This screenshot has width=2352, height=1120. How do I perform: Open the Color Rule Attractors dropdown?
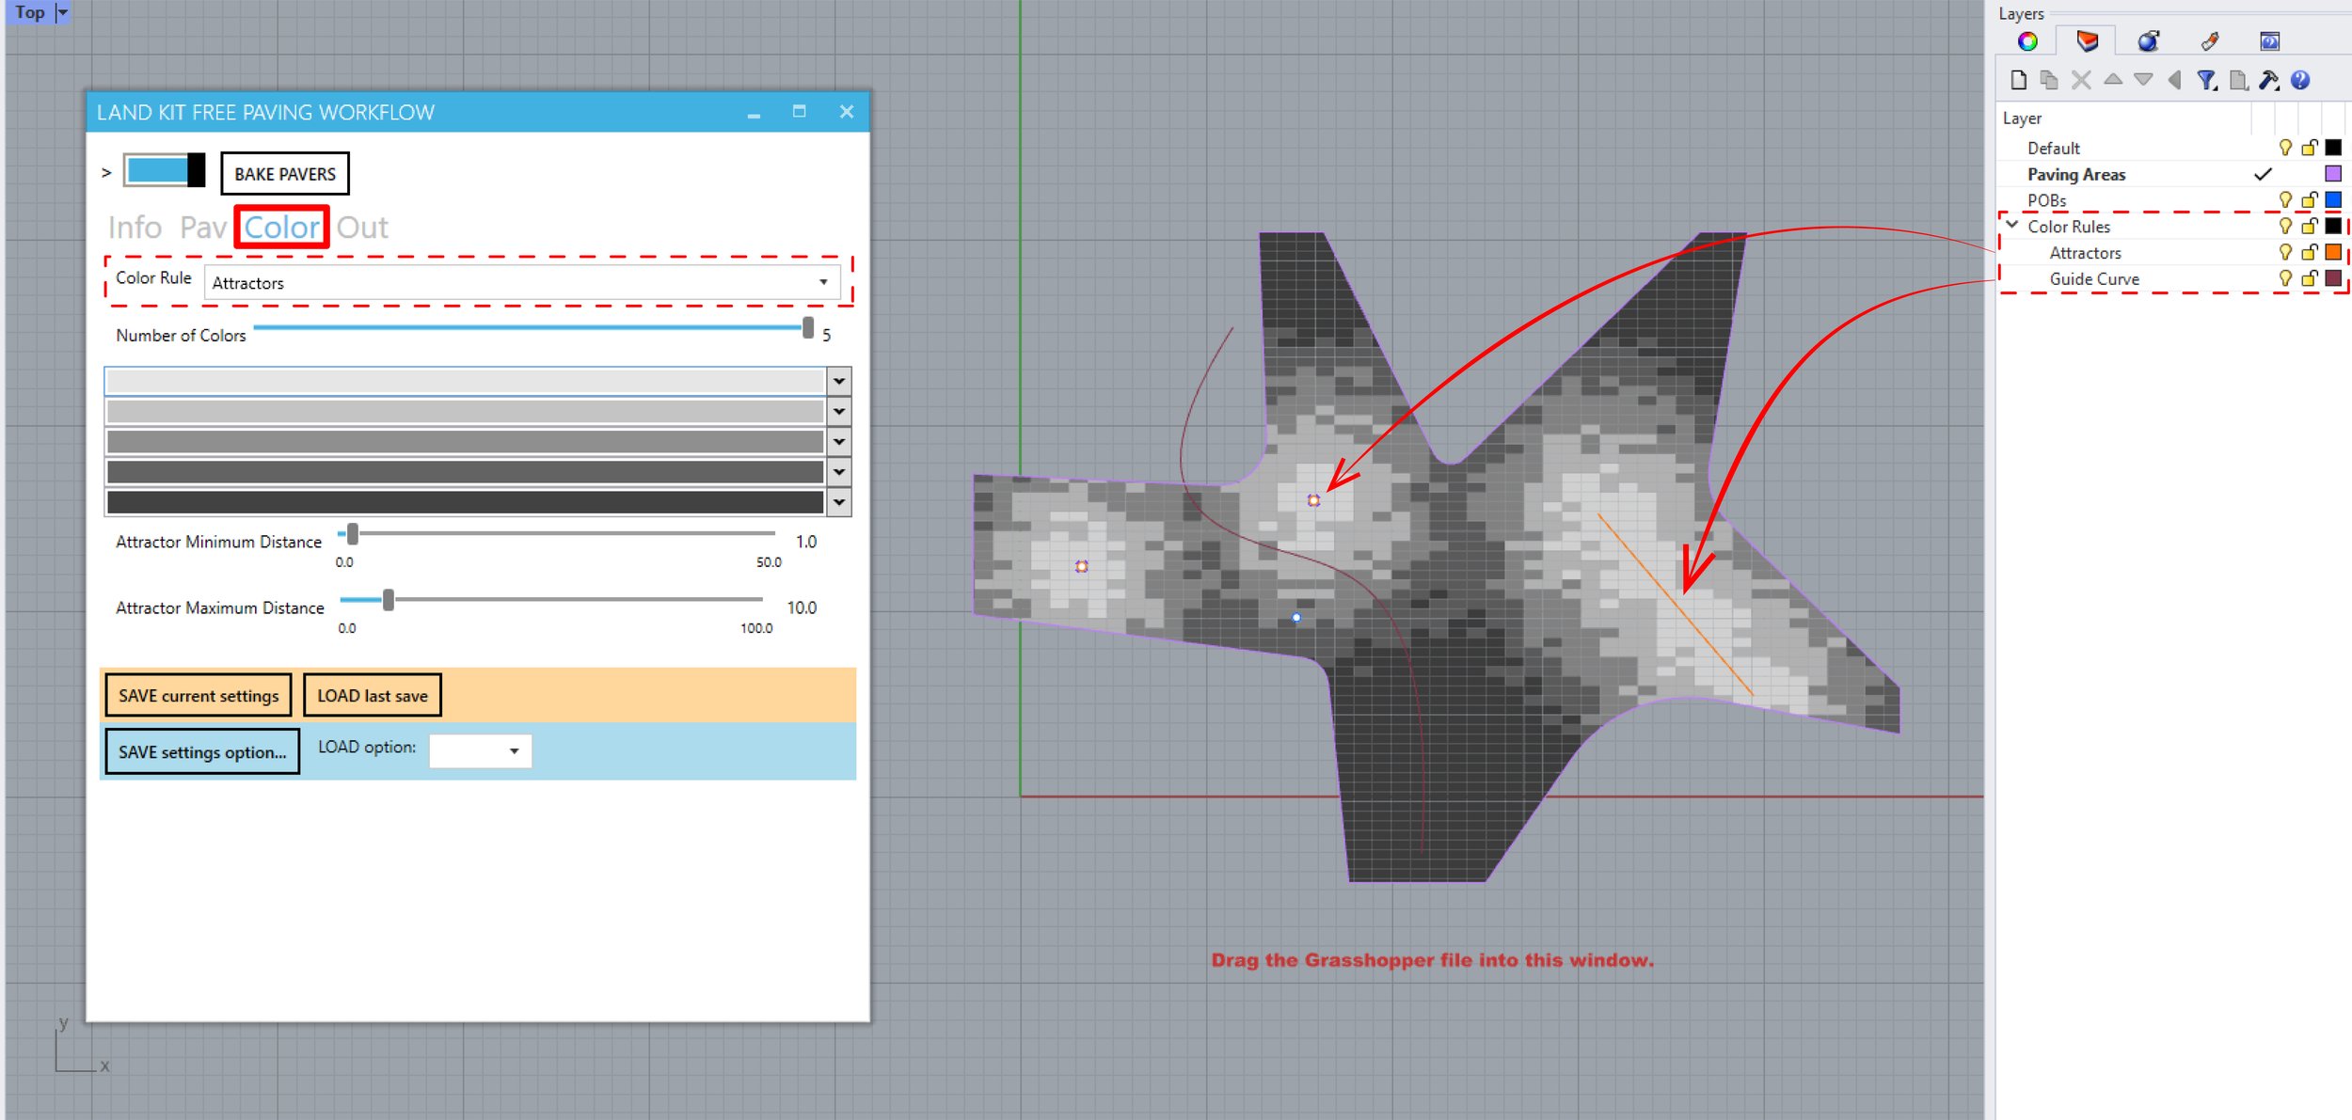pos(522,282)
